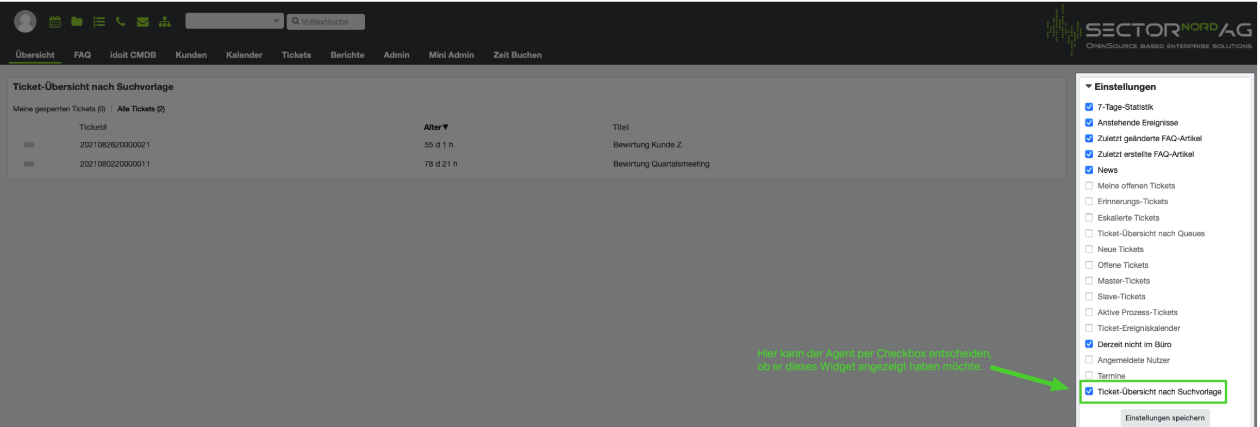The height and width of the screenshot is (427, 1260).
Task: Enable the Master-Tickets checkbox
Action: [1089, 281]
